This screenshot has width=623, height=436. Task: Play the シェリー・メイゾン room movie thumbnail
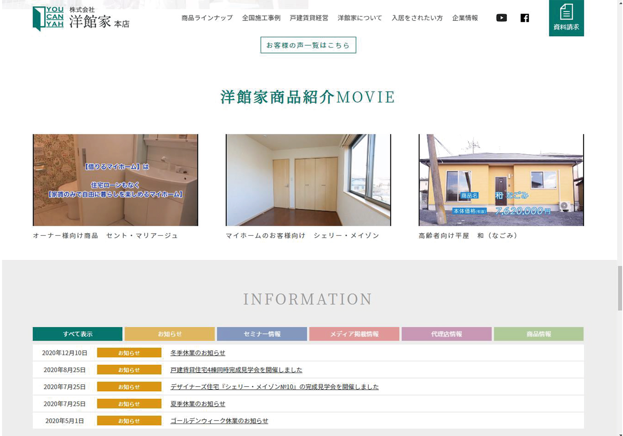pos(308,180)
